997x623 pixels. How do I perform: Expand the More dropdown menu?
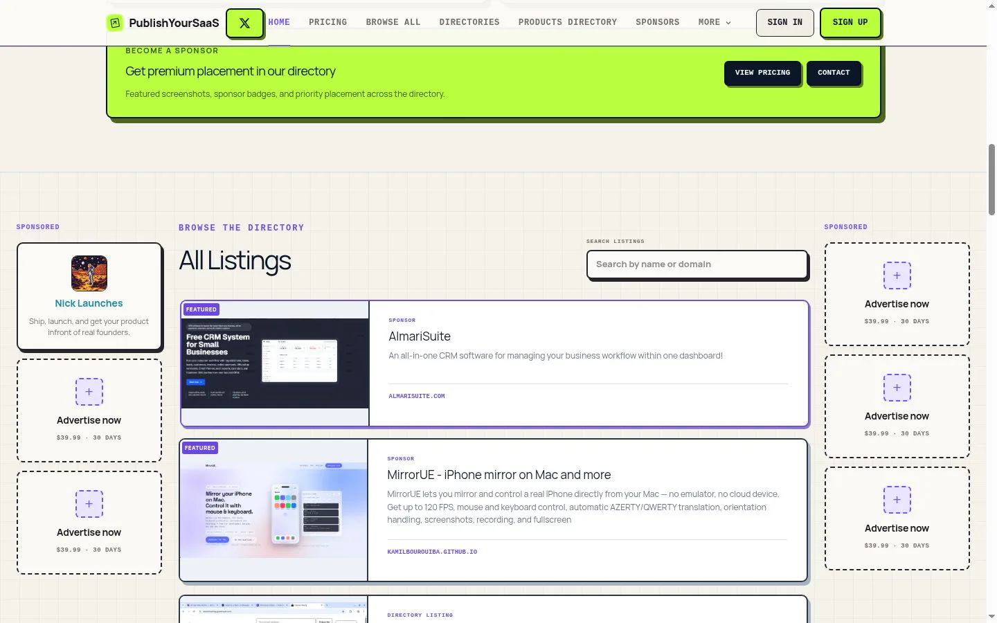click(x=715, y=22)
